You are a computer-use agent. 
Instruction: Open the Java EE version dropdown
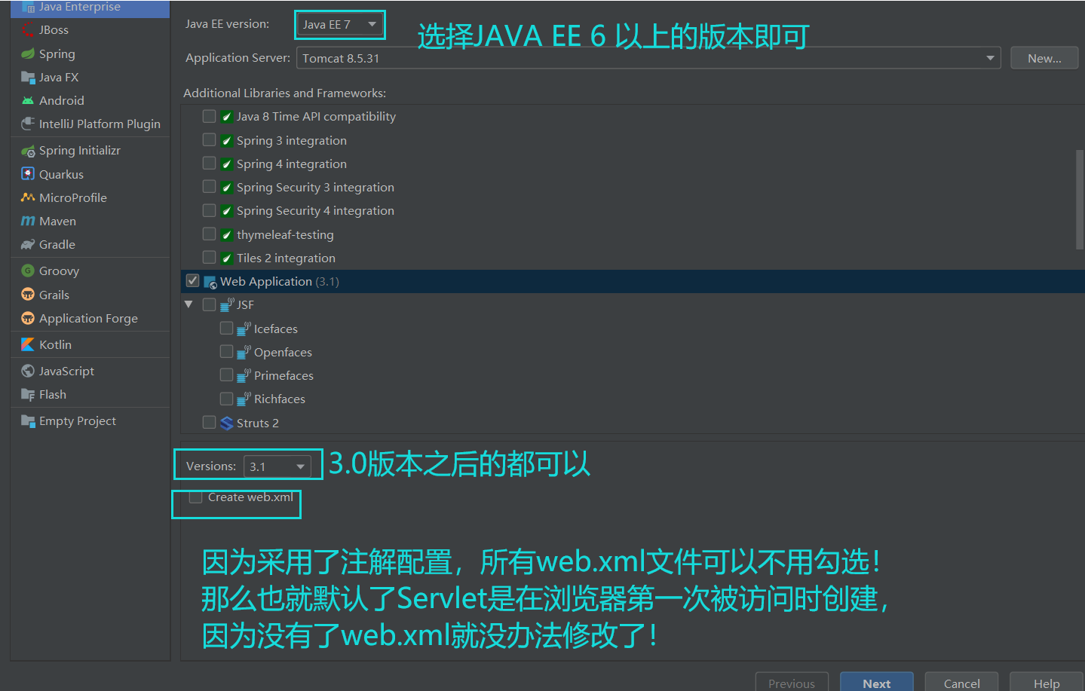click(x=339, y=25)
